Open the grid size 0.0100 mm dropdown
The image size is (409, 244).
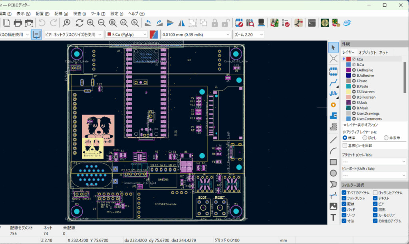(x=196, y=35)
